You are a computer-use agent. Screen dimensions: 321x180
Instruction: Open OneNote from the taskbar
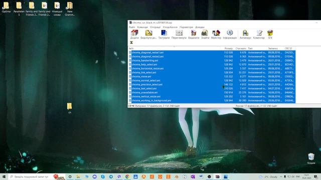pyautogui.click(x=193, y=176)
